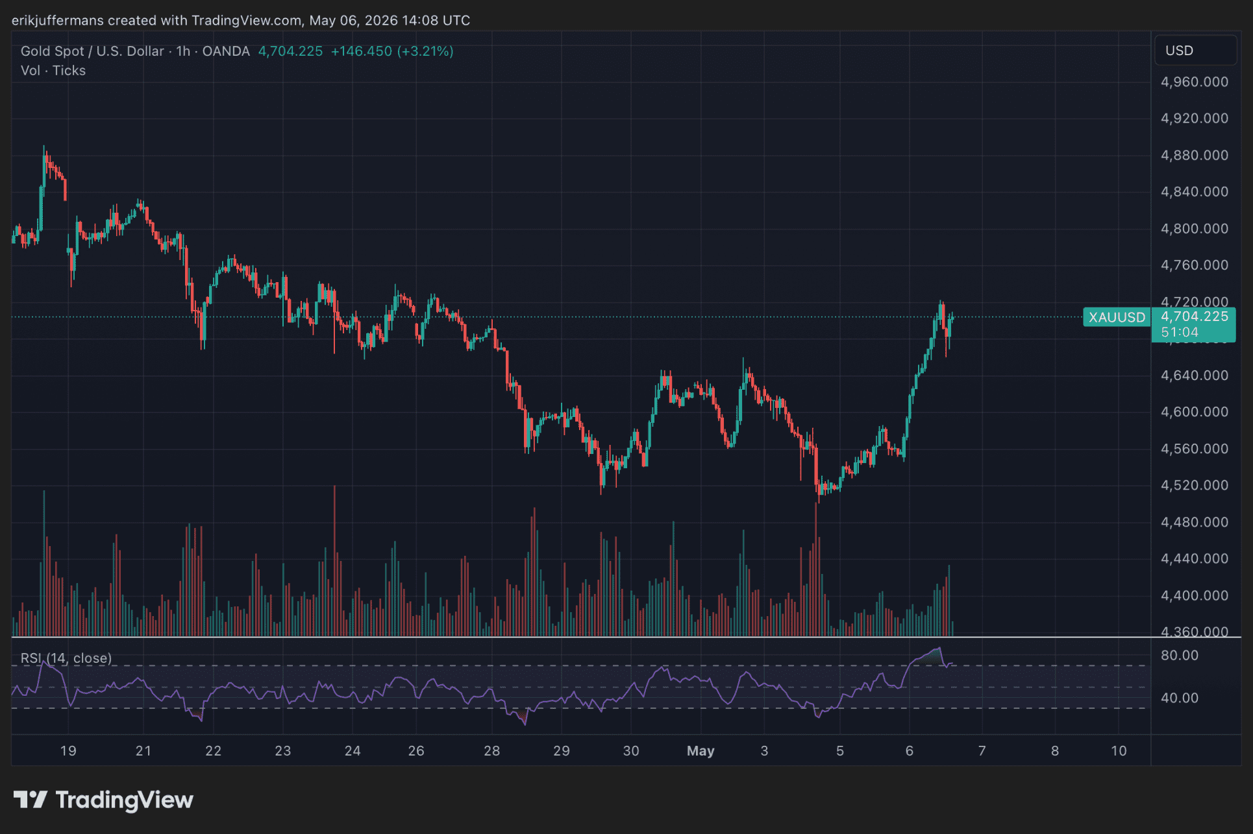The height and width of the screenshot is (834, 1253).
Task: Click the XAUUSD price tag label
Action: coord(1117,317)
